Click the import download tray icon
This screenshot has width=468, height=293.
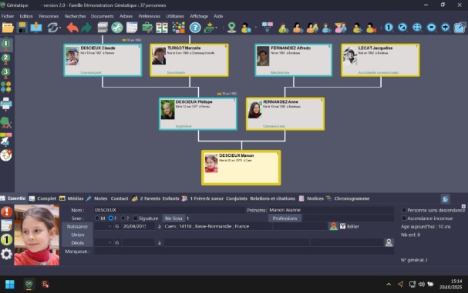pos(36,28)
